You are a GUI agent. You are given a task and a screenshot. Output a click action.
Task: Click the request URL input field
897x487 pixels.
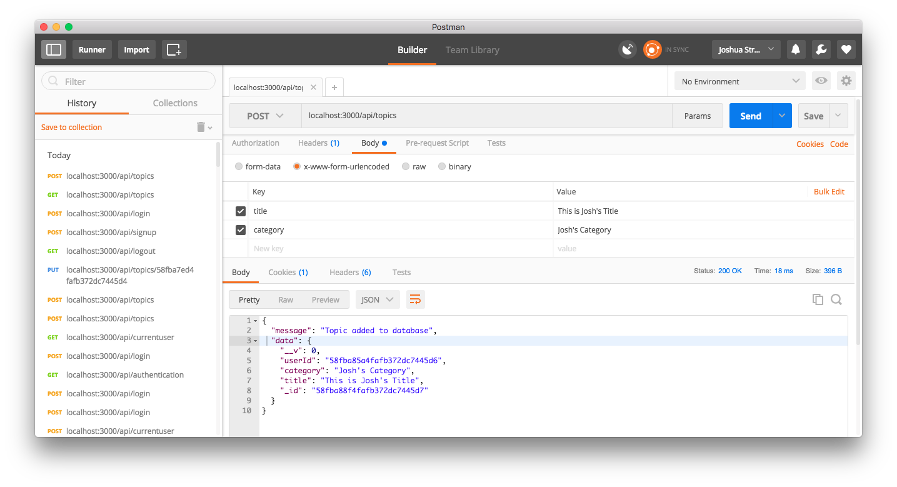point(487,116)
